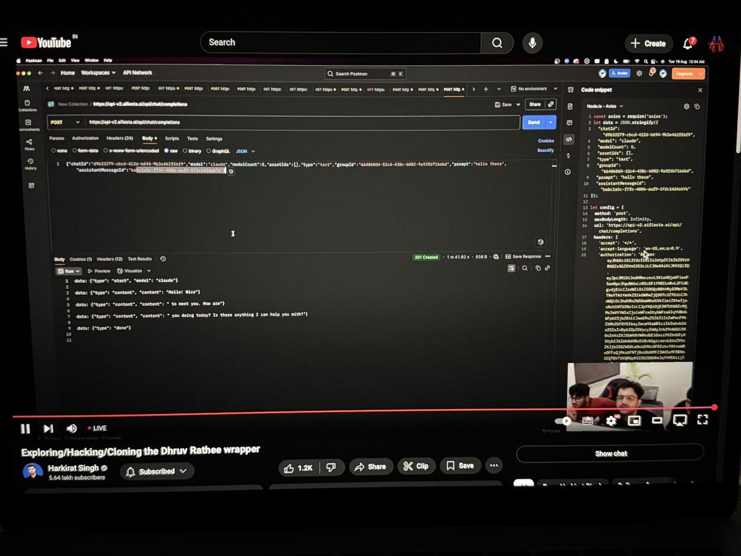This screenshot has width=741, height=556.
Task: Open the Params request tab
Action: point(57,138)
